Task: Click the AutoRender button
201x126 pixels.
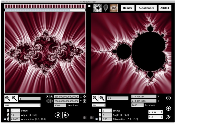Action: tap(146, 8)
